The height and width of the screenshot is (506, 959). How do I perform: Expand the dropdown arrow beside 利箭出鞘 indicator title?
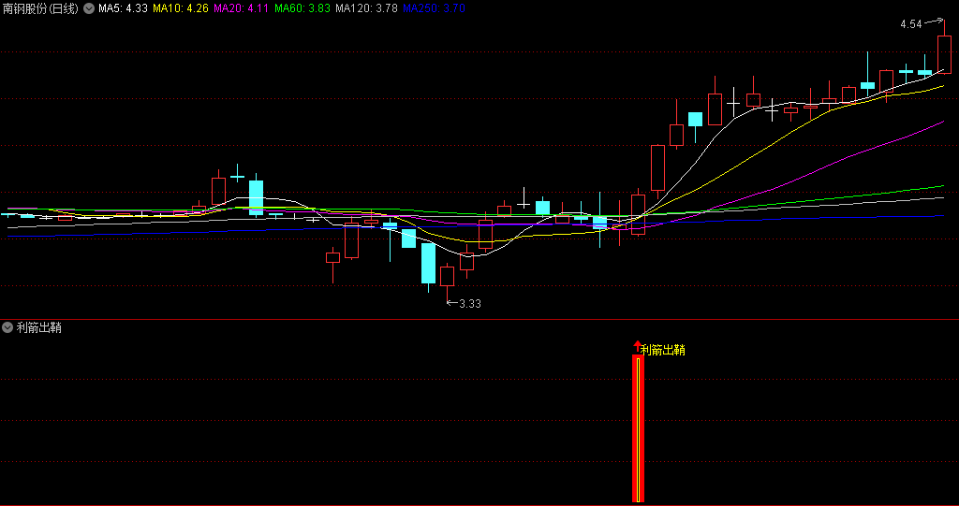pyautogui.click(x=7, y=327)
